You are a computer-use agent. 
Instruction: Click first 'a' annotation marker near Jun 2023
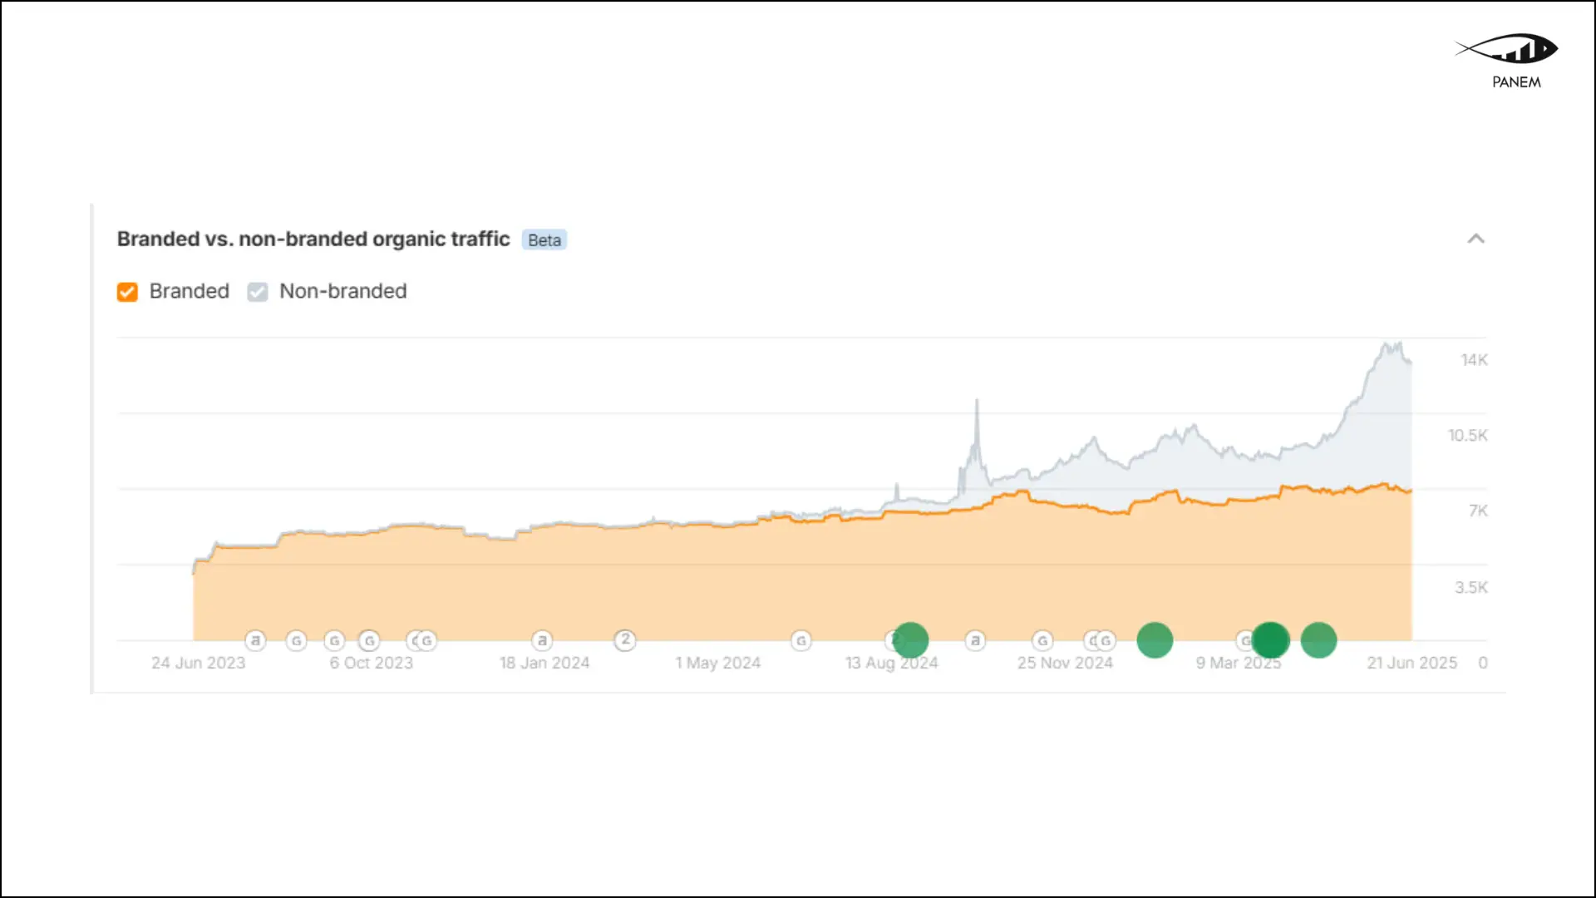click(x=255, y=640)
